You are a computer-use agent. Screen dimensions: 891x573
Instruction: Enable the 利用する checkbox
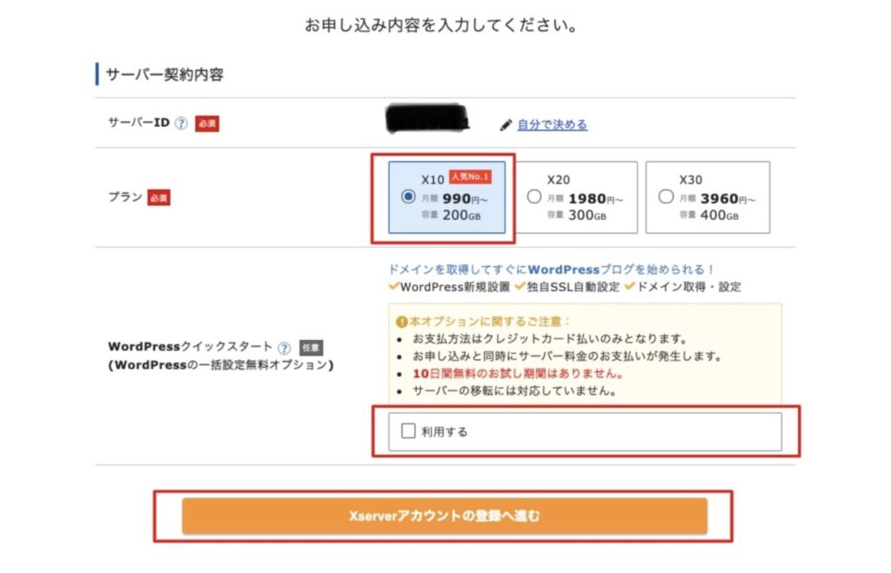point(408,430)
